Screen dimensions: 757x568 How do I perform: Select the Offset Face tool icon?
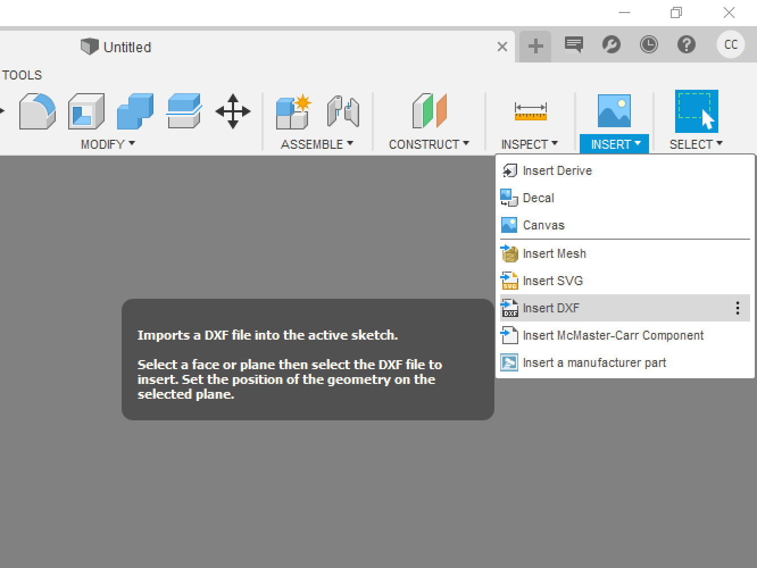(184, 111)
